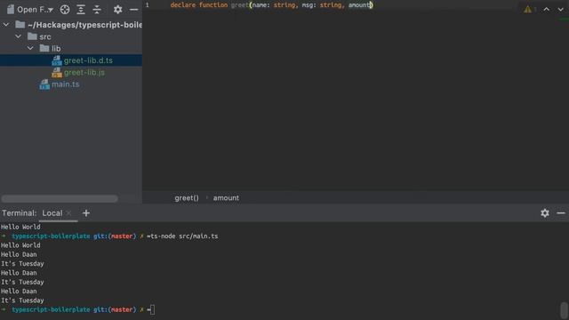Hide the project panel with minus icon

134,10
